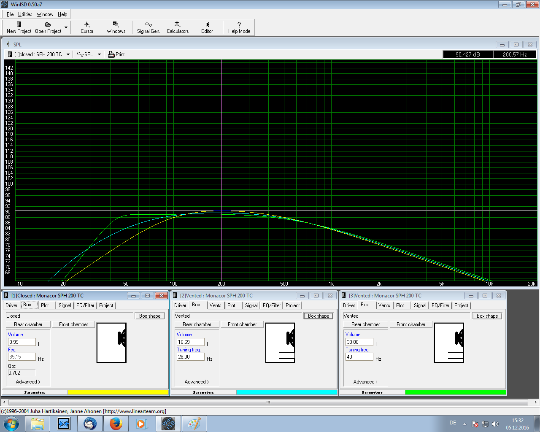Click the New Project toolbar icon
The height and width of the screenshot is (432, 540).
click(x=19, y=24)
